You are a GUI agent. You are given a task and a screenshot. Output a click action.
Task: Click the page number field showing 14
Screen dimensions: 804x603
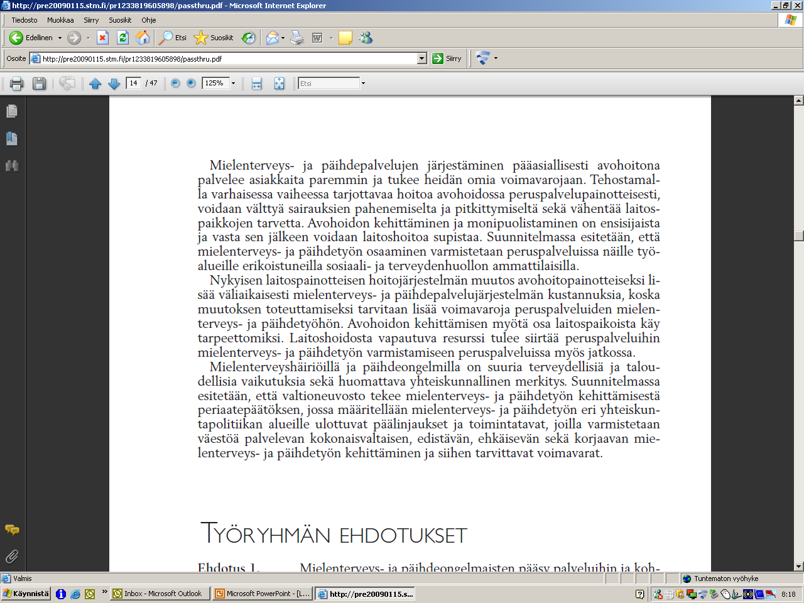(x=134, y=83)
